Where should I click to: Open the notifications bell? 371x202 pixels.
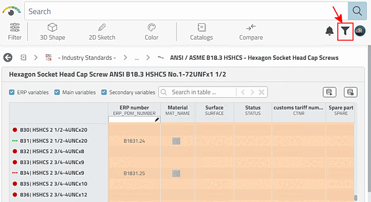pos(329,31)
